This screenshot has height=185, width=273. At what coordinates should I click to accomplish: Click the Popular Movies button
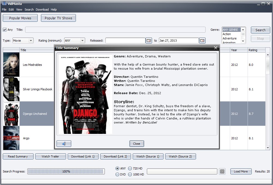pyautogui.click(x=20, y=18)
